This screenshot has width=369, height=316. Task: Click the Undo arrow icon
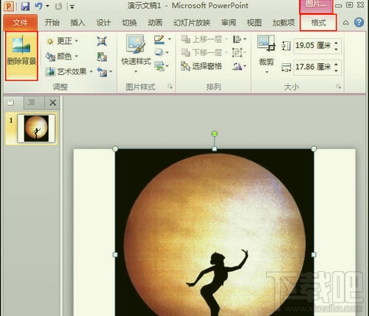point(38,6)
